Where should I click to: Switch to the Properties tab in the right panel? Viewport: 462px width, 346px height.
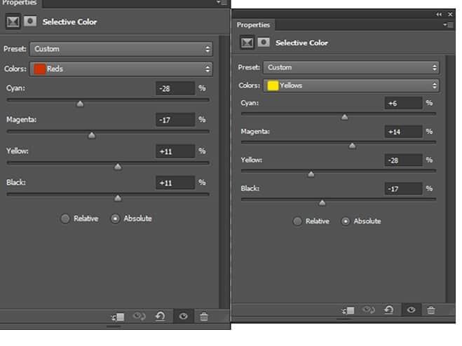click(x=253, y=25)
